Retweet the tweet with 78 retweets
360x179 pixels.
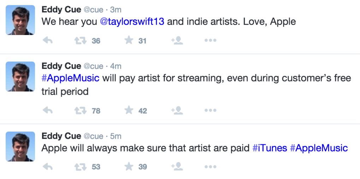tap(81, 111)
